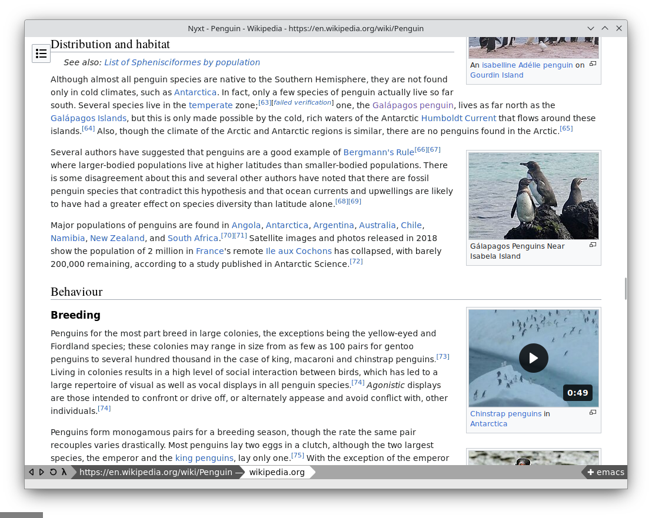652x518 pixels.
Task: Follow the Galápagos penguin link
Action: 413,105
